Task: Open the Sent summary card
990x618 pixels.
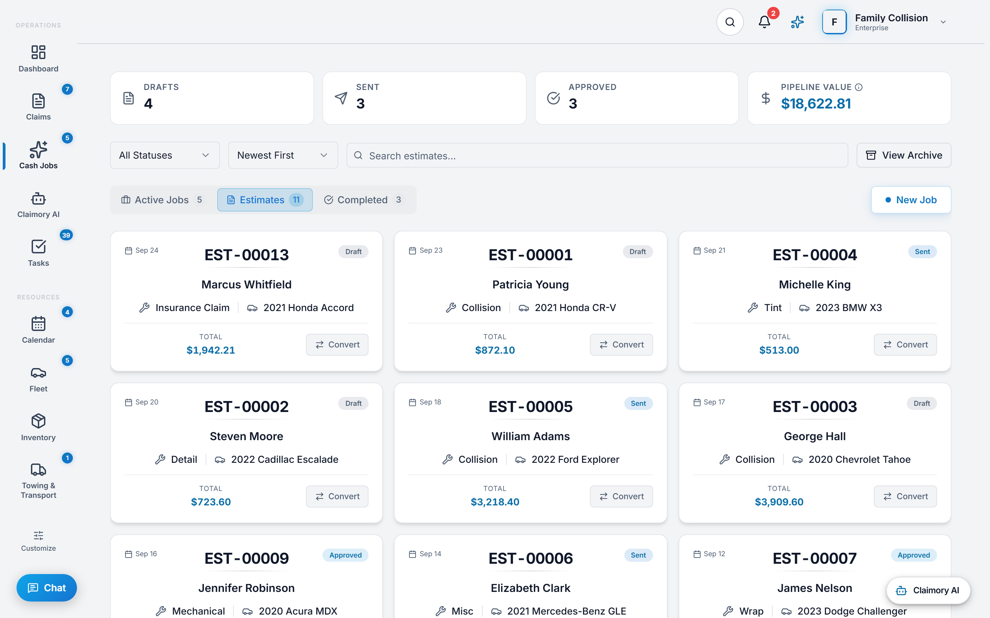Action: click(424, 98)
